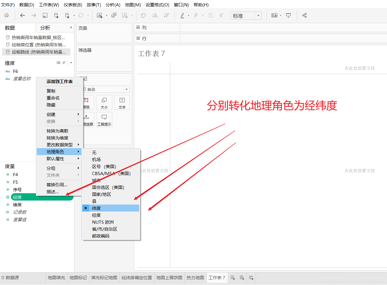Screen dimensions: 387x285
Task: Select 纬度 radio option in geographic role submenu
Action: (x=111, y=208)
